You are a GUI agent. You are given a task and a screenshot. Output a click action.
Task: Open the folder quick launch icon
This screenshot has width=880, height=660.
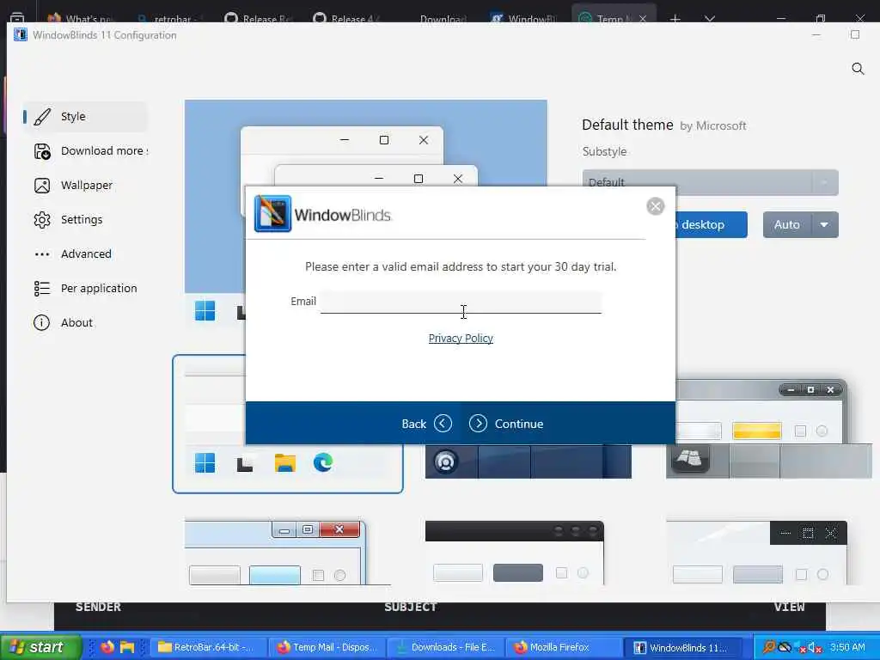point(127,647)
